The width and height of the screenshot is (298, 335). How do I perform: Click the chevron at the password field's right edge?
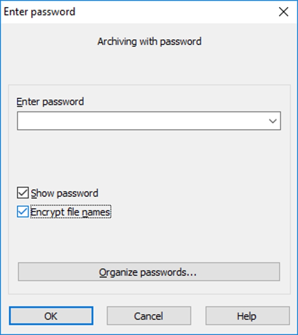(x=273, y=121)
